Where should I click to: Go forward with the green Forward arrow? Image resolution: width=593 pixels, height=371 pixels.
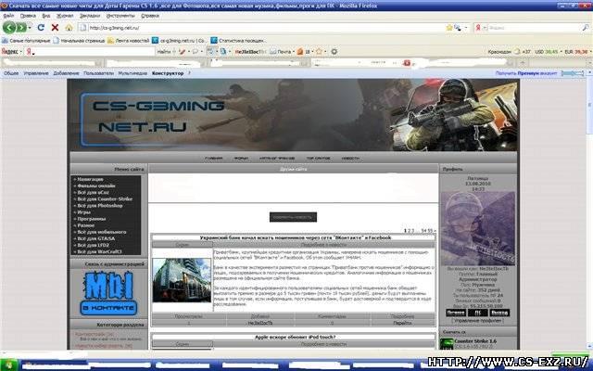[x=21, y=27]
